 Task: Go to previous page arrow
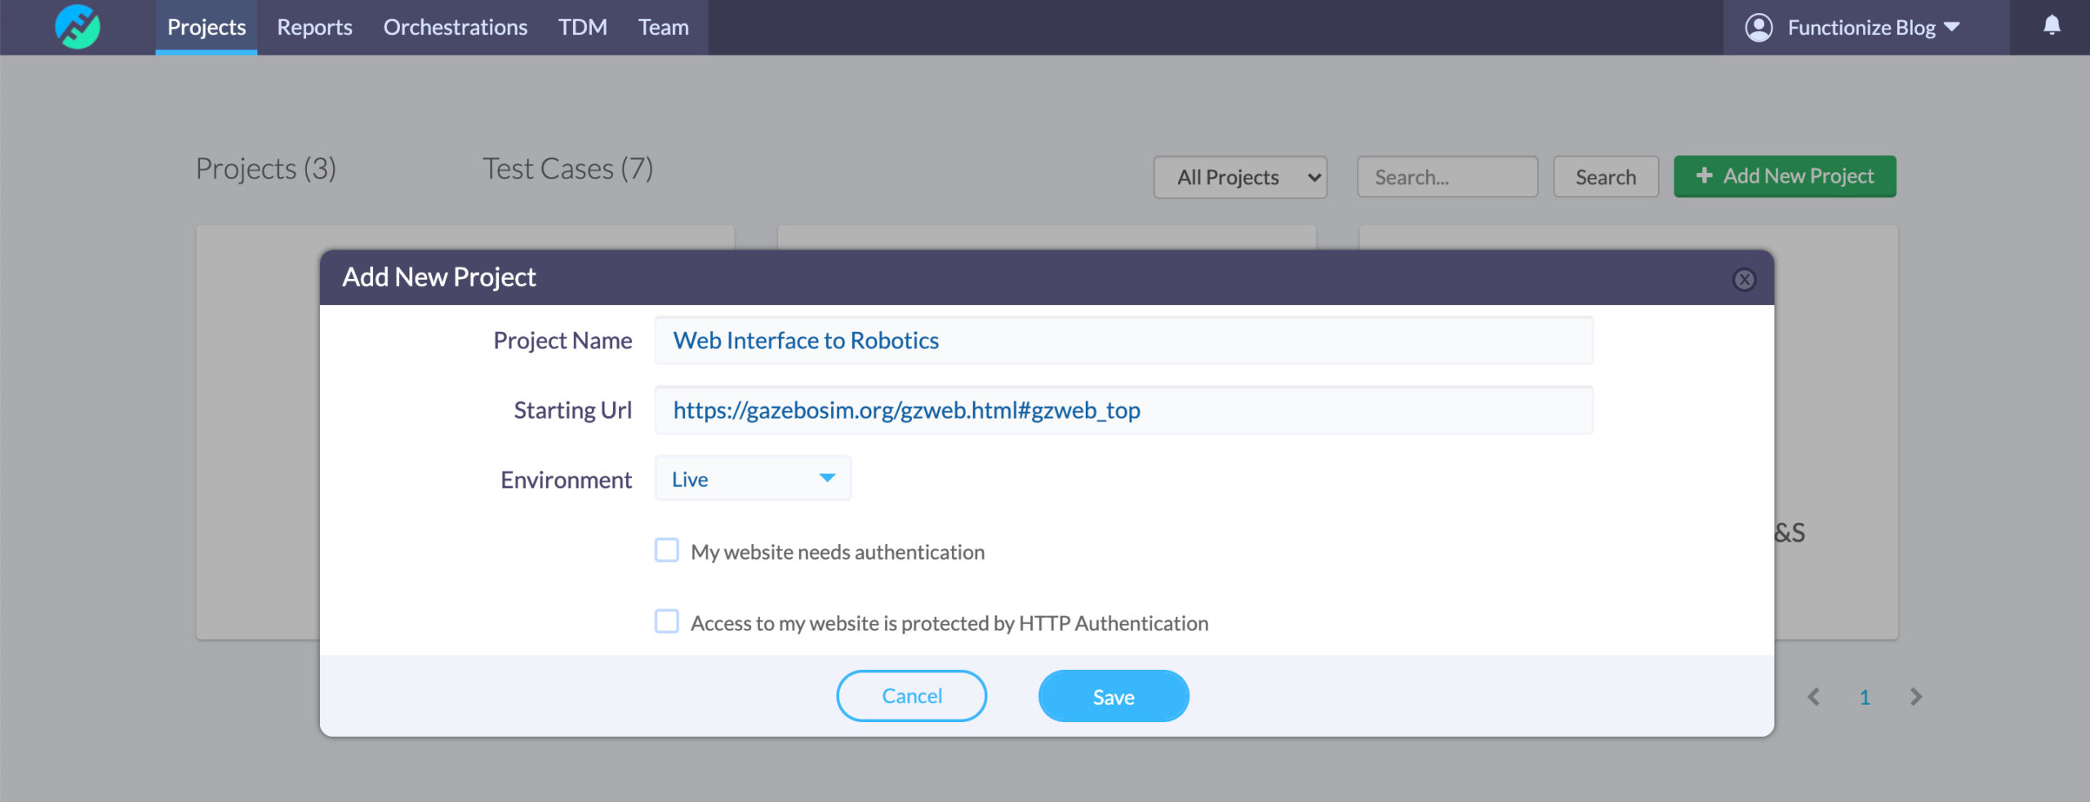1813,697
